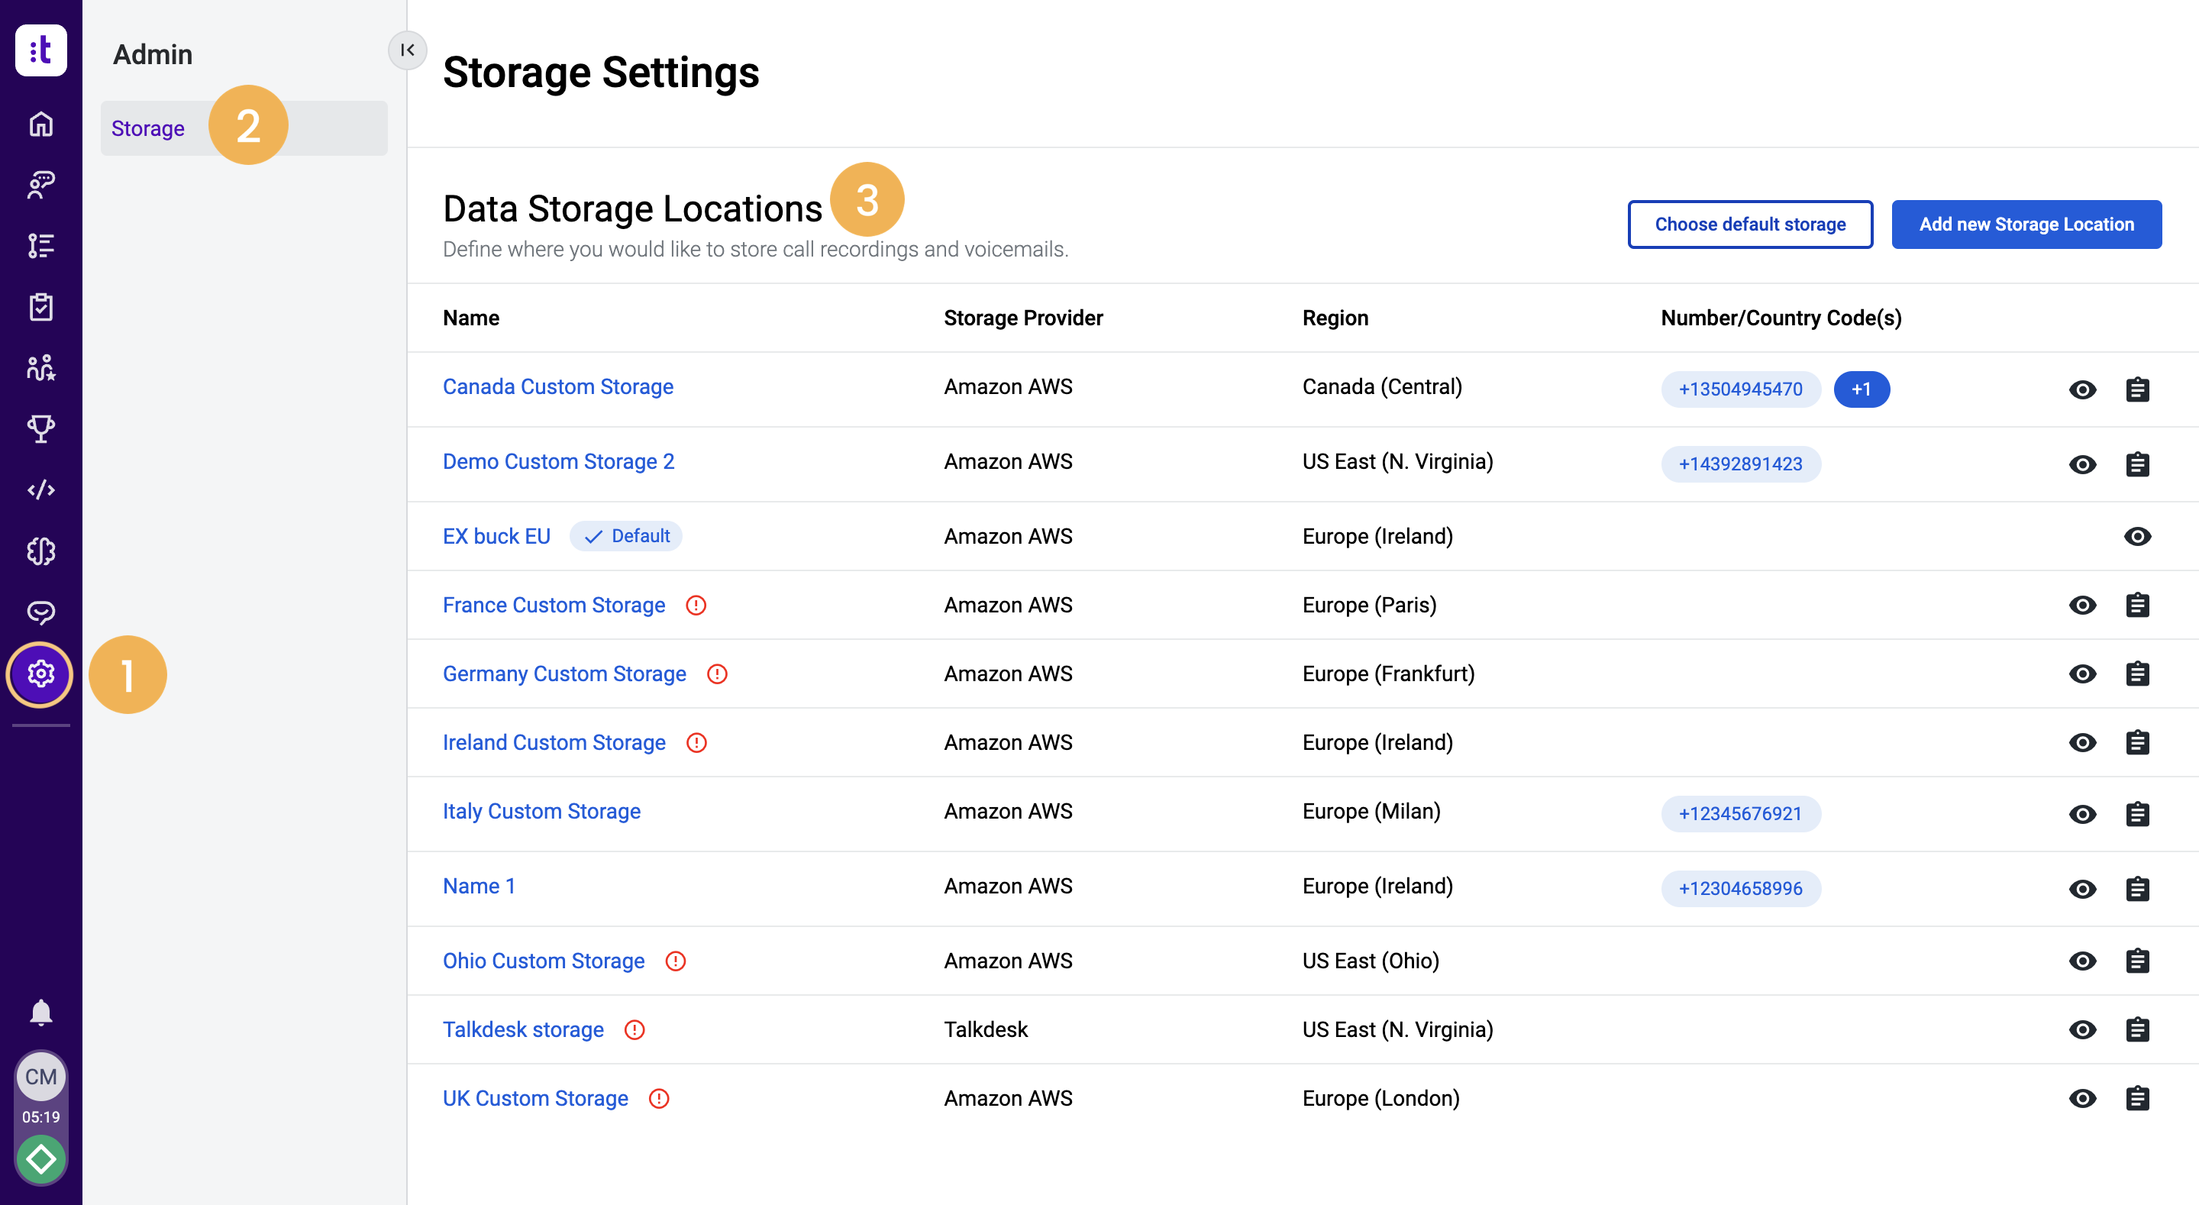Open Ireland Custom Storage link

click(554, 743)
